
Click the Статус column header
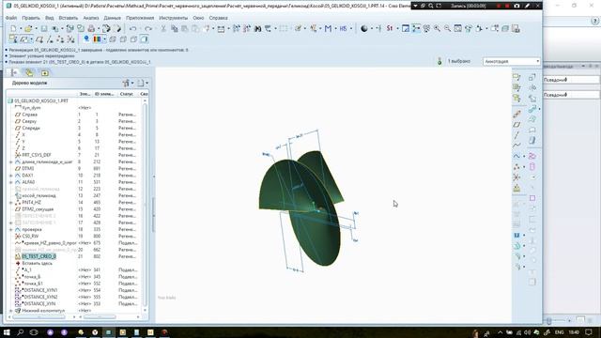coord(126,94)
